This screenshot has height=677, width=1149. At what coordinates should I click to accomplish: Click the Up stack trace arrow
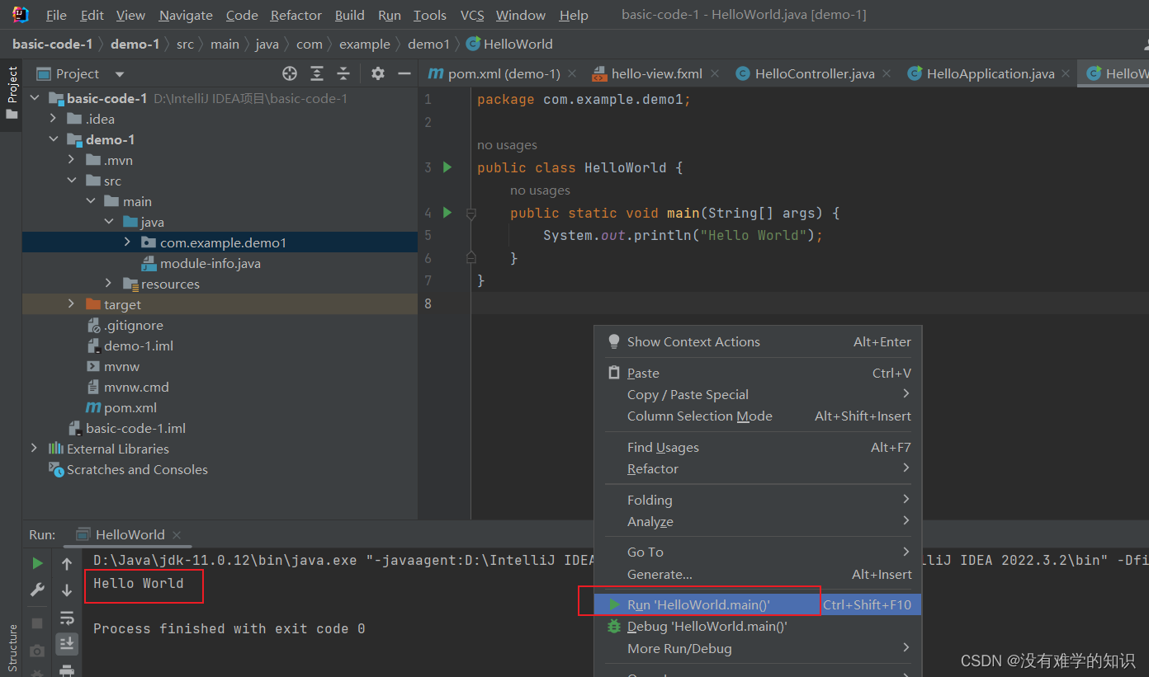pos(67,564)
